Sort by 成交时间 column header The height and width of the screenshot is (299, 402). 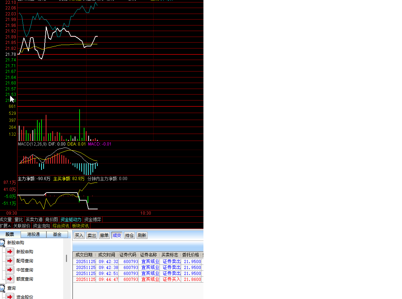[107, 255]
